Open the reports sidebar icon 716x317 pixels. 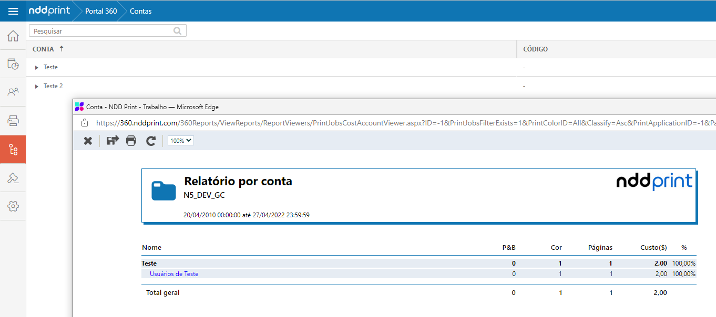[13, 64]
